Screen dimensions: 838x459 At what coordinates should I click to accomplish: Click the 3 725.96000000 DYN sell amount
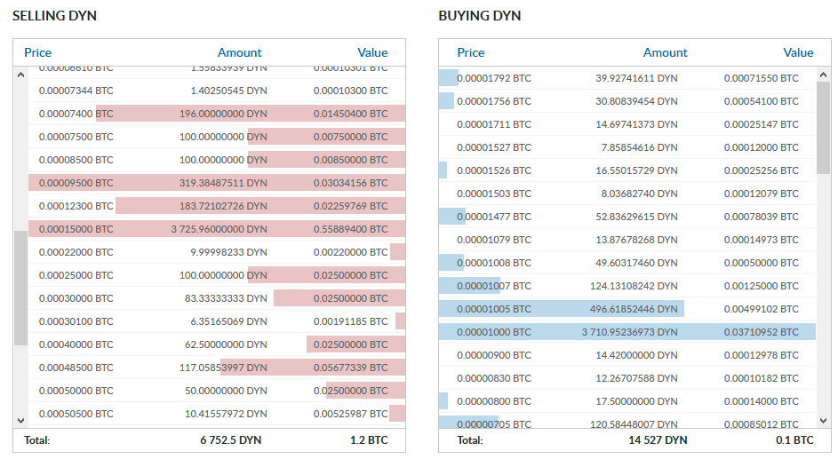[219, 229]
